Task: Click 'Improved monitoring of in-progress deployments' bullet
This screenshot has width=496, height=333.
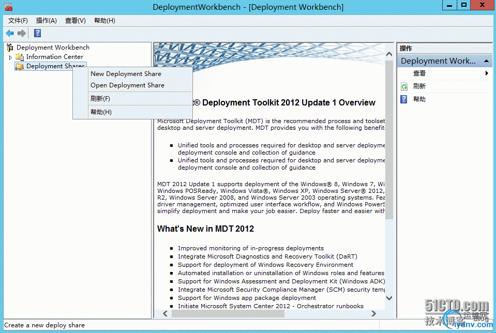Action: pyautogui.click(x=251, y=248)
